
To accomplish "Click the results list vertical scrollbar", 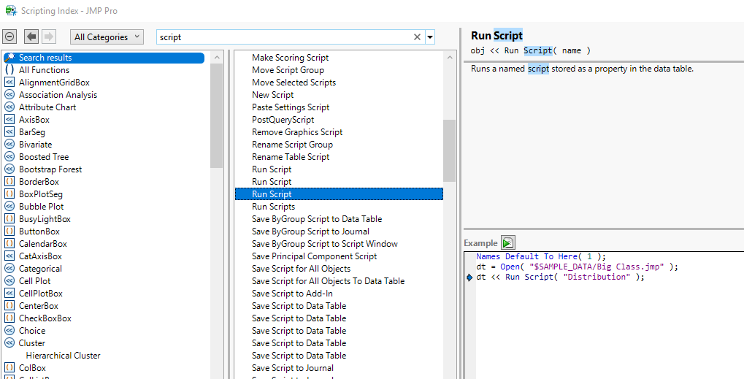I will coord(449,150).
